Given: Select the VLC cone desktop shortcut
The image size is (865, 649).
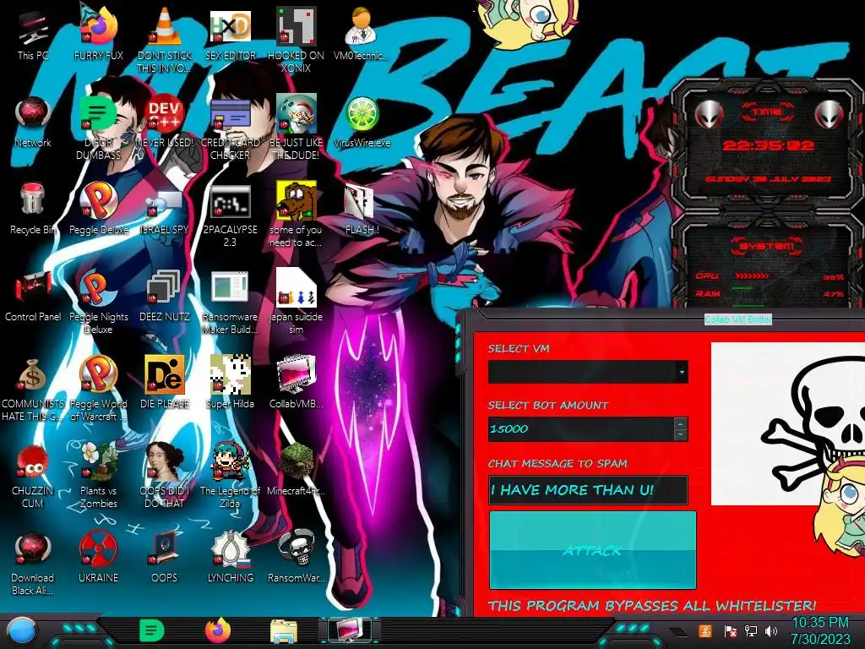Looking at the screenshot, I should [165, 39].
